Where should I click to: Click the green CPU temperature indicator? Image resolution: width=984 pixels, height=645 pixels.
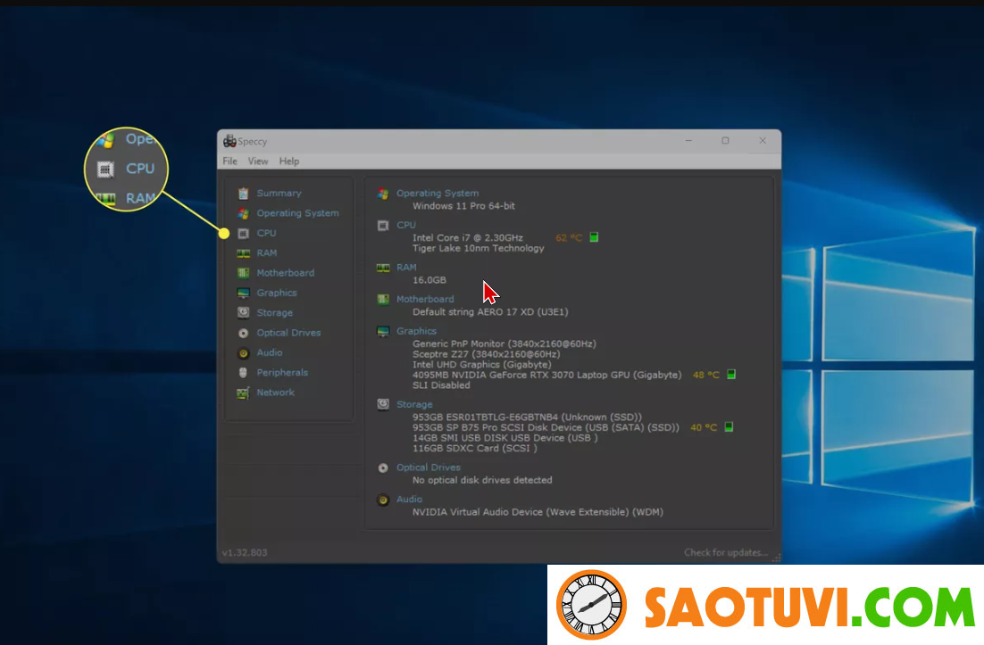click(594, 237)
